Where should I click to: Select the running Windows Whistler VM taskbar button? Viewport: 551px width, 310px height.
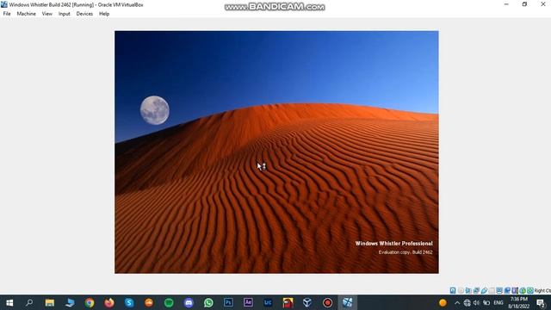[x=347, y=302]
